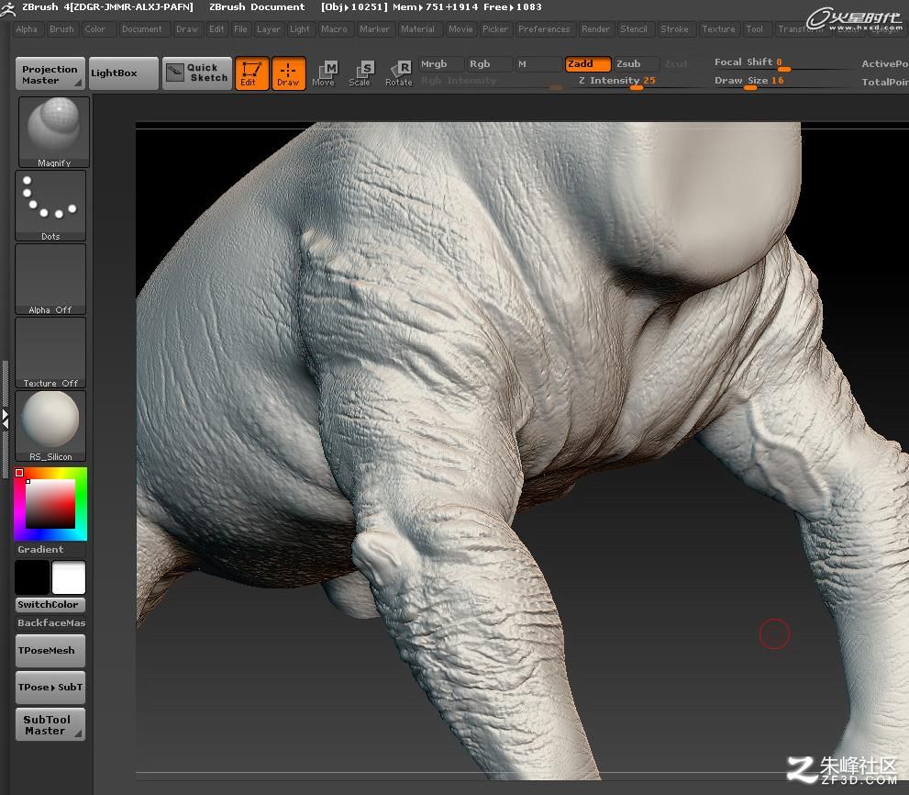Open the Edit menu

pos(216,29)
